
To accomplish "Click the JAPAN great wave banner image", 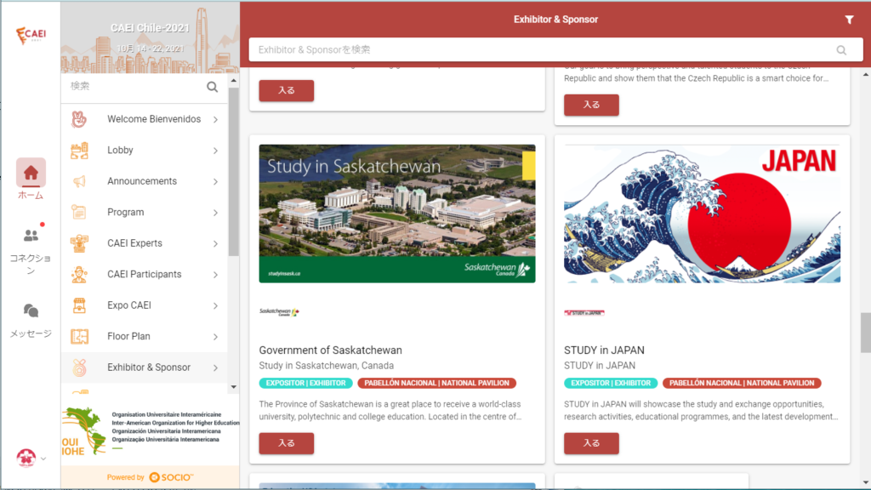I will 702,214.
